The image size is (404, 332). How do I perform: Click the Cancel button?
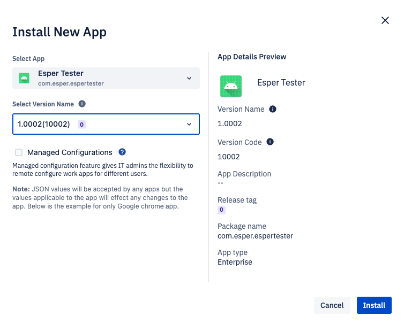[332, 305]
